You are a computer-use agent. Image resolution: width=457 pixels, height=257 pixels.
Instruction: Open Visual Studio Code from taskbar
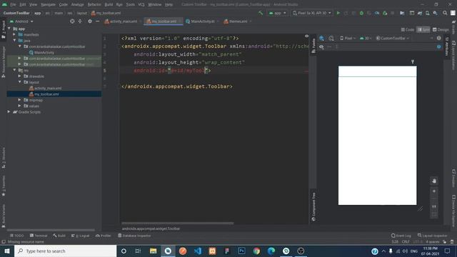click(x=198, y=251)
